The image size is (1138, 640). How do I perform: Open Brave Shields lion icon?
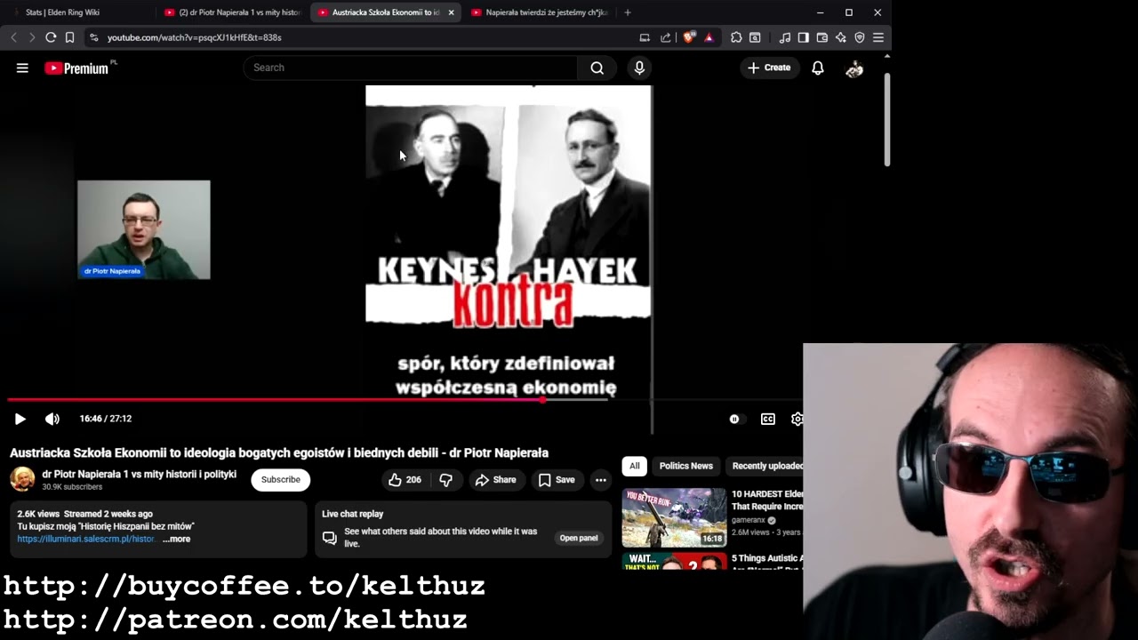pyautogui.click(x=688, y=37)
